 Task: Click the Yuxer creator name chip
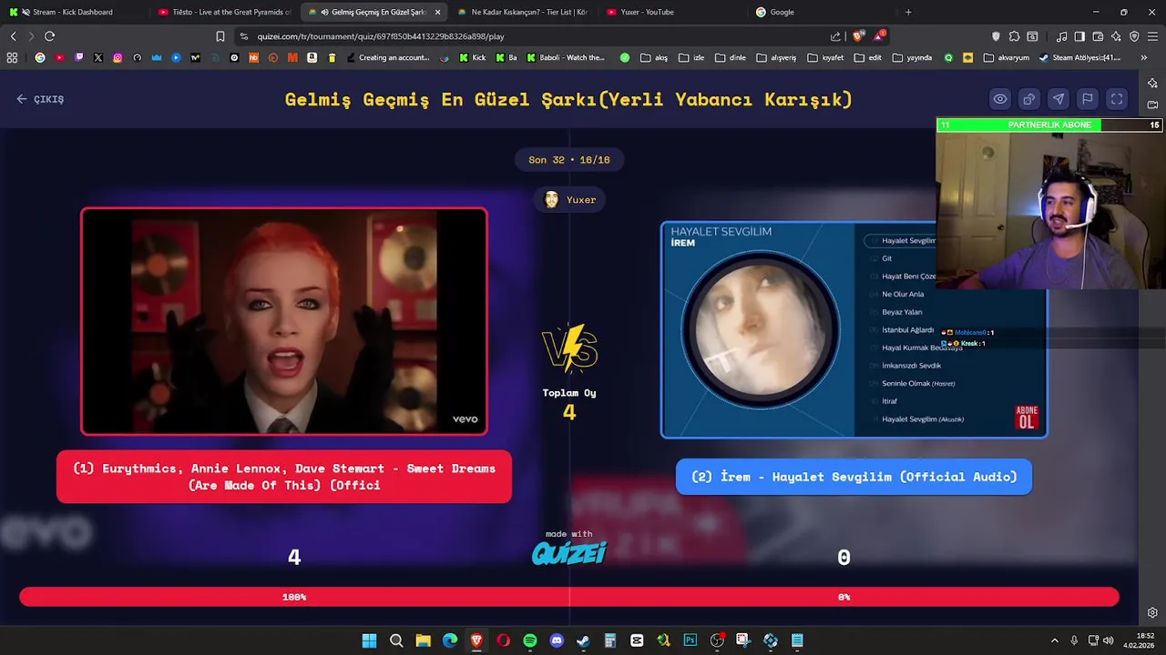pos(569,200)
